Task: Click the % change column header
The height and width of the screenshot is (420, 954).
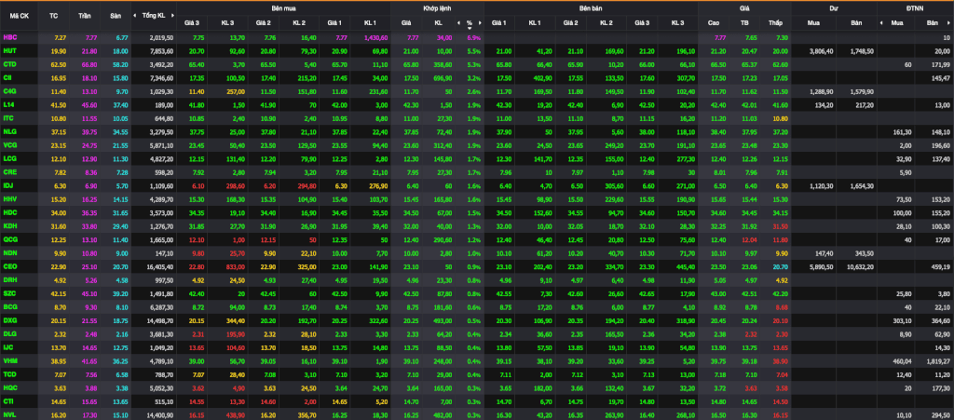Action: pyautogui.click(x=470, y=22)
